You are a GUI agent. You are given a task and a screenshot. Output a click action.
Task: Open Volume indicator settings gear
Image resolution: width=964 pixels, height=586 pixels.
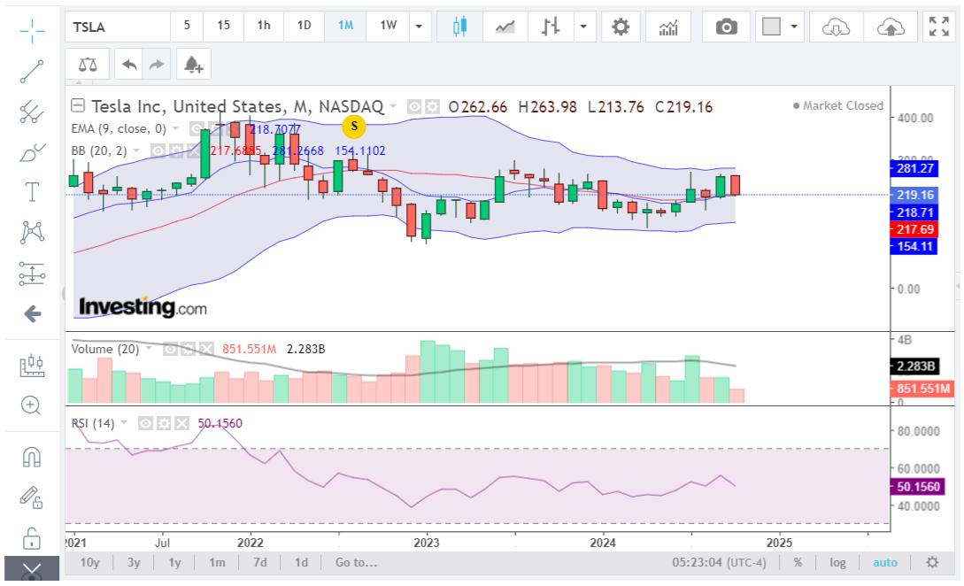pyautogui.click(x=189, y=350)
